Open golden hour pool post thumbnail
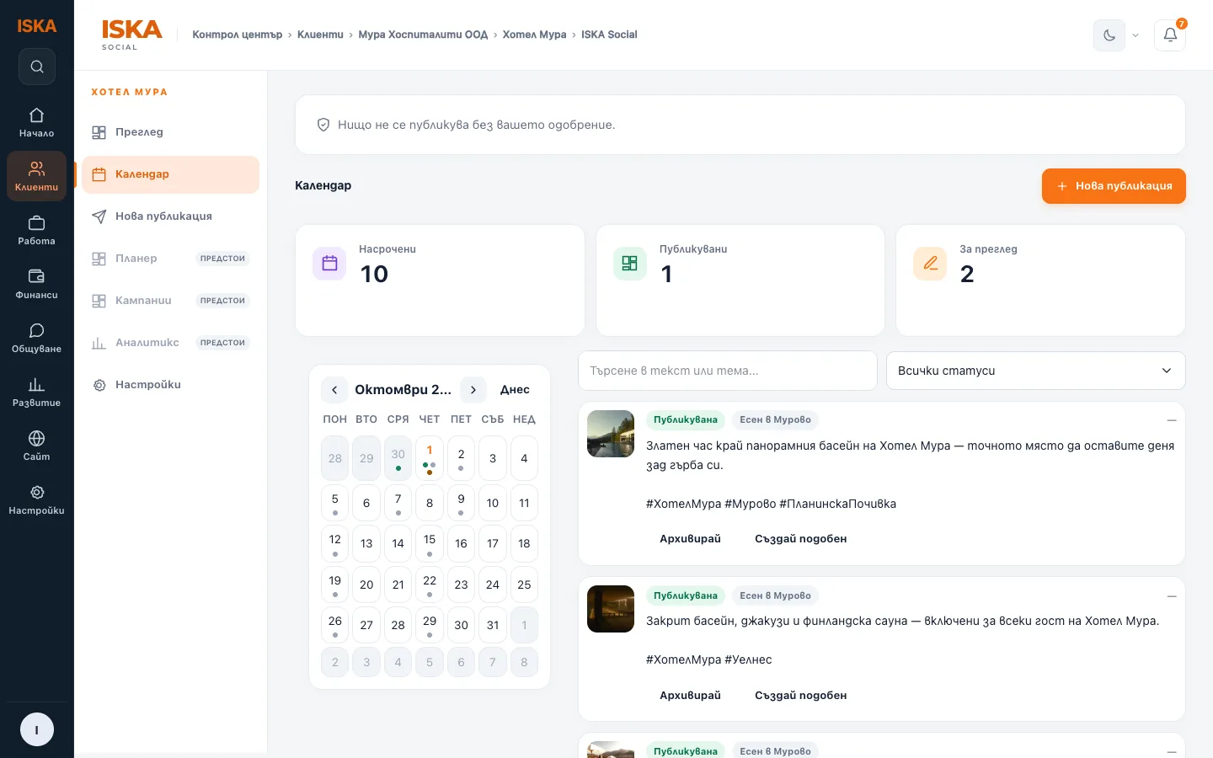This screenshot has width=1213, height=758. click(x=611, y=434)
